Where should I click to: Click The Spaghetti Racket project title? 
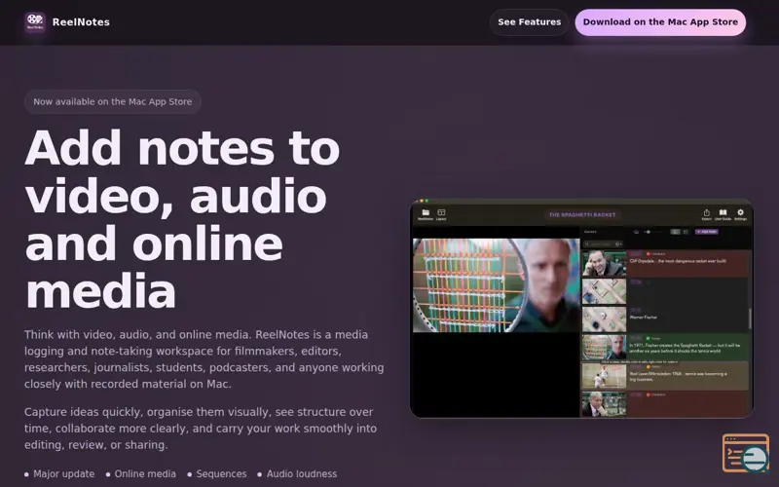tap(582, 215)
